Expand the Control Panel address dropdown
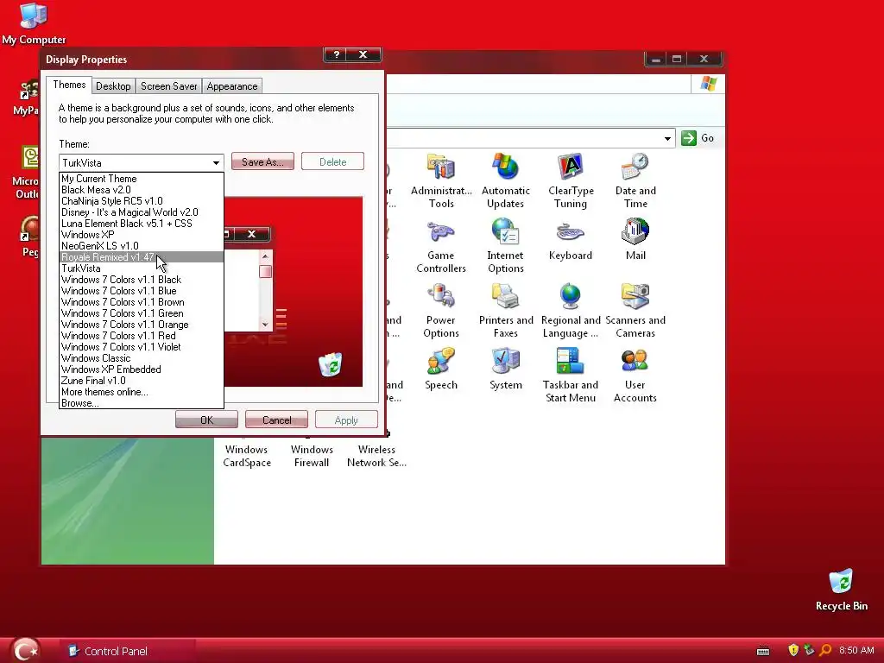884x663 pixels. pos(667,138)
